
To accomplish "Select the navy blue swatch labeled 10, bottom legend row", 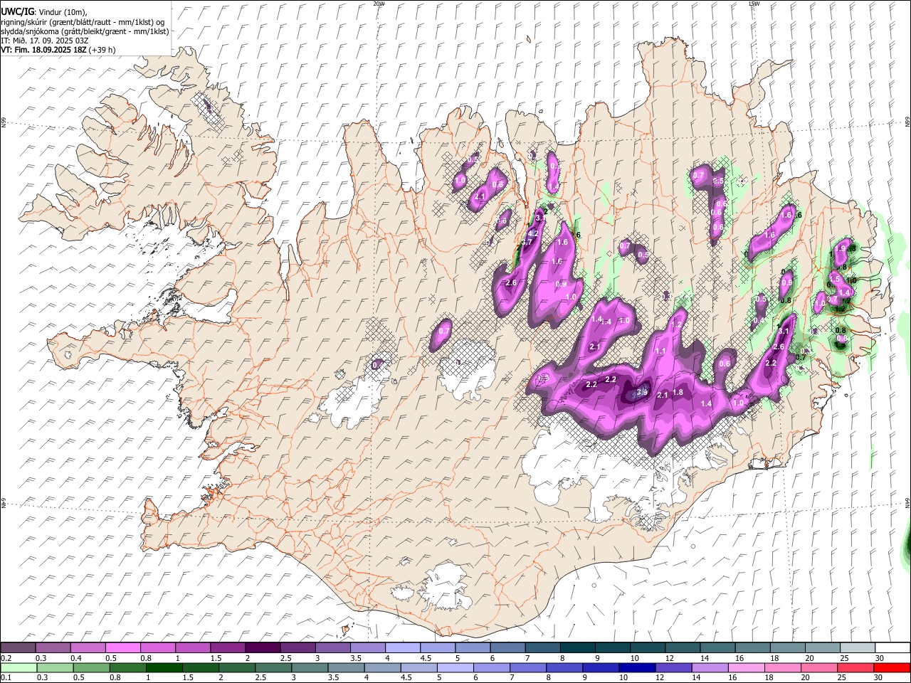I will 636,668.
